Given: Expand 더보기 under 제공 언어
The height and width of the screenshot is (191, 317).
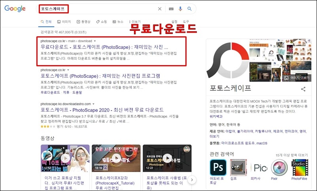Looking at the screenshot, I should click(x=214, y=136).
